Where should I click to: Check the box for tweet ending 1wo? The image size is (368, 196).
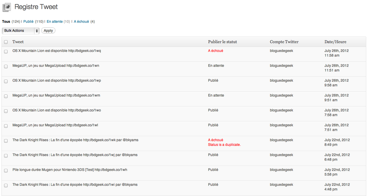(x=6, y=111)
